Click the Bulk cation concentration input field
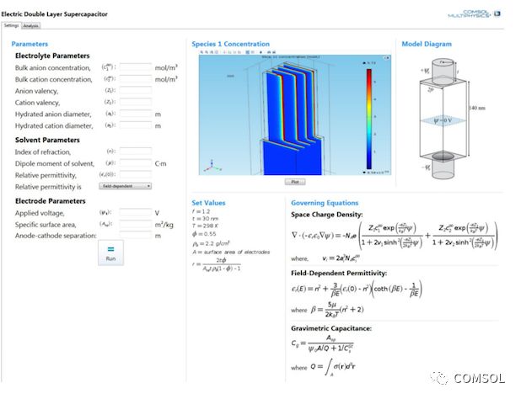 pyautogui.click(x=136, y=79)
